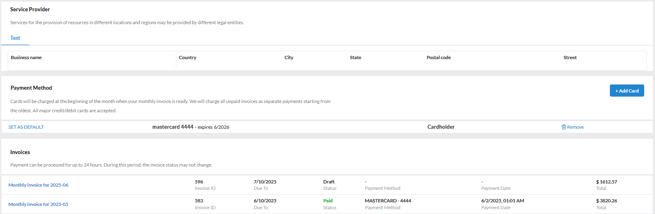Open Monthly invoice for 2025-05
655x214 pixels.
point(38,204)
